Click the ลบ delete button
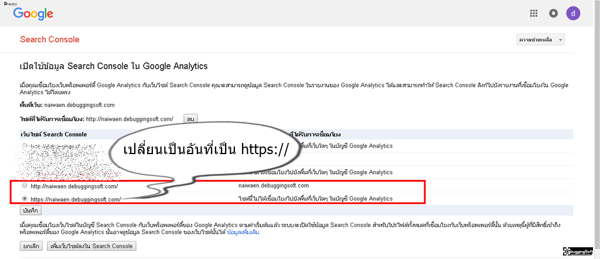The width and height of the screenshot is (600, 259). pyautogui.click(x=190, y=119)
